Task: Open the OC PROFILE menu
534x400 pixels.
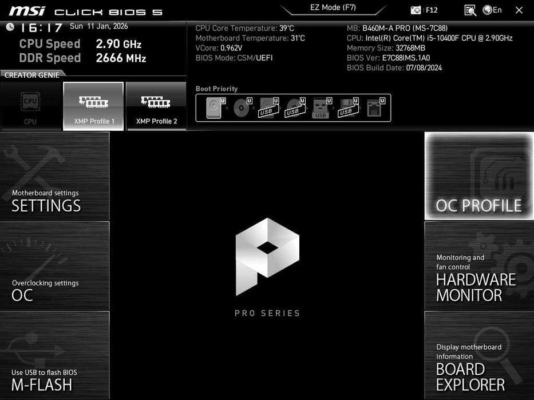Action: click(479, 176)
